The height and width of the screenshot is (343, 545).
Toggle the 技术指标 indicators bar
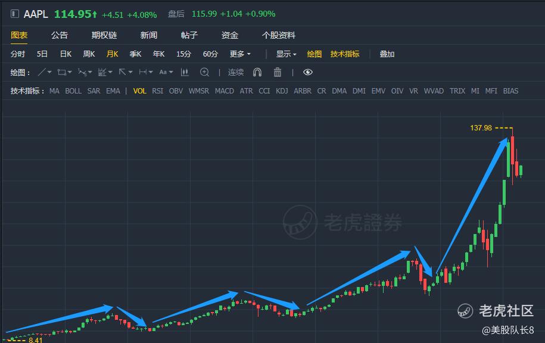pyautogui.click(x=345, y=54)
